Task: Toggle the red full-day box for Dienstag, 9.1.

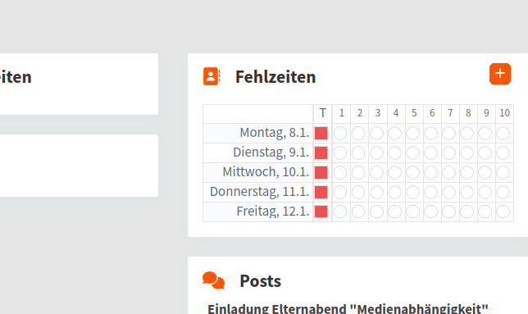Action: [321, 152]
